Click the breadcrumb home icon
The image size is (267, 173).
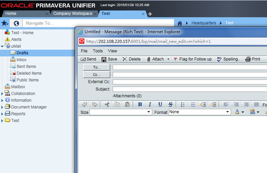180,23
